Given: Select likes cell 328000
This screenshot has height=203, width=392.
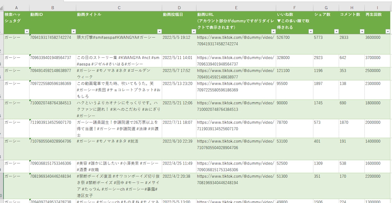Looking at the screenshot, I should click(x=295, y=61).
